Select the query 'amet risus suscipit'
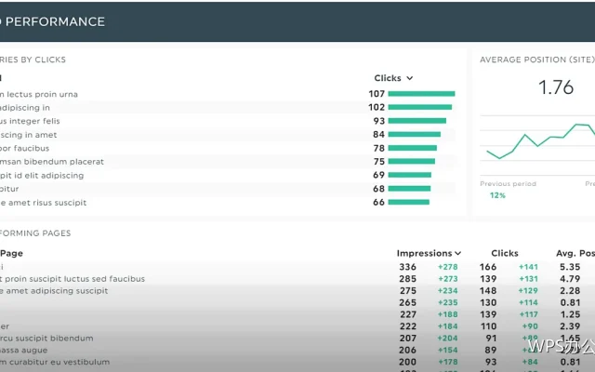 [x=47, y=203]
